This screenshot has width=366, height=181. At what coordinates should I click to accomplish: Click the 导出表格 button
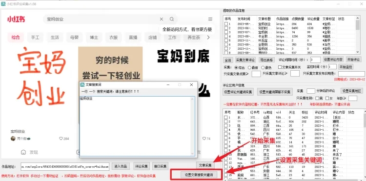[x=266, y=60]
